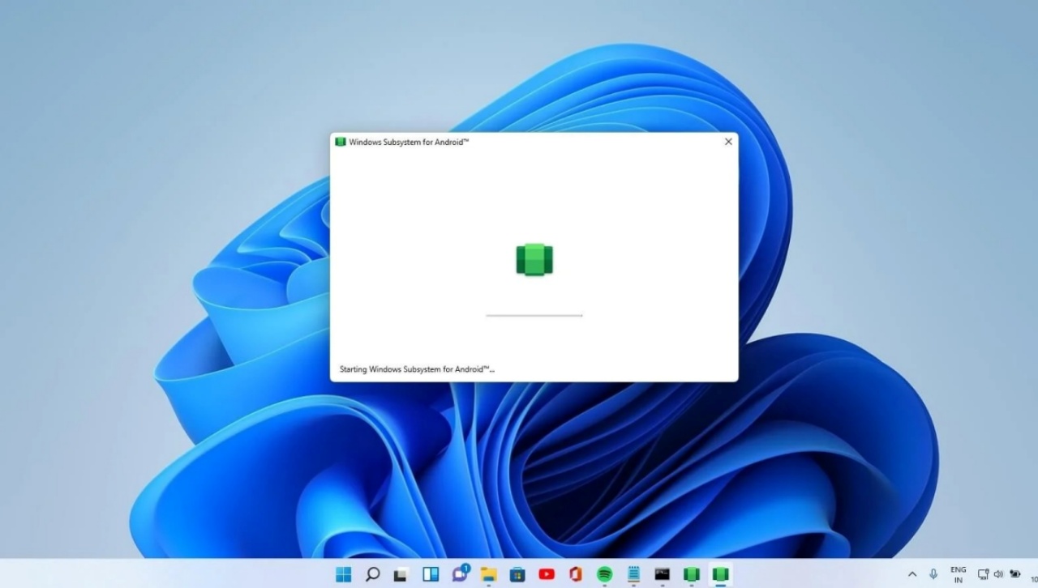This screenshot has height=588, width=1038.
Task: Select the non-highlighted green Android subsystem taskbar icon
Action: pyautogui.click(x=691, y=574)
